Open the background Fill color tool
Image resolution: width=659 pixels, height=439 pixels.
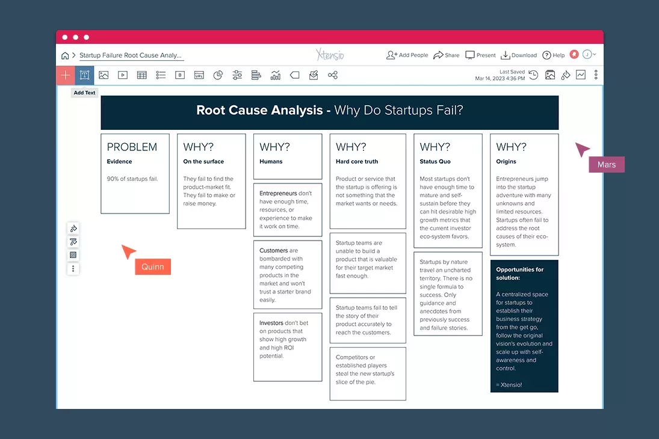[565, 75]
